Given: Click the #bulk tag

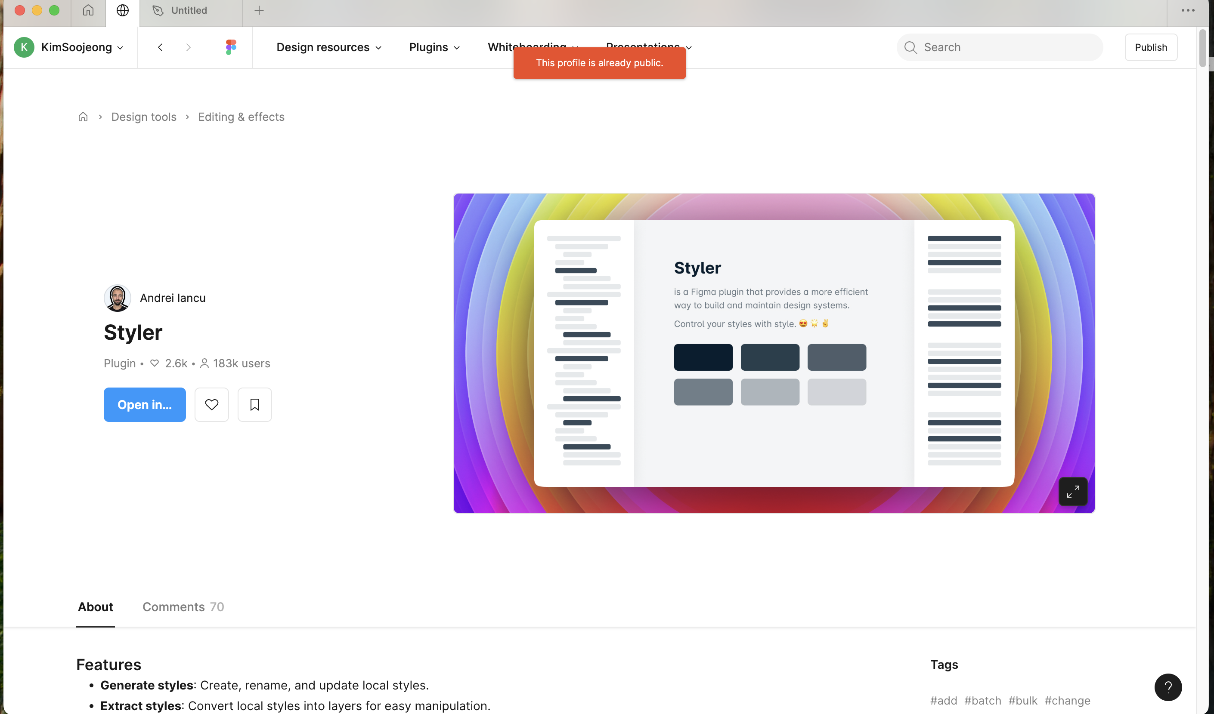Looking at the screenshot, I should (1023, 701).
